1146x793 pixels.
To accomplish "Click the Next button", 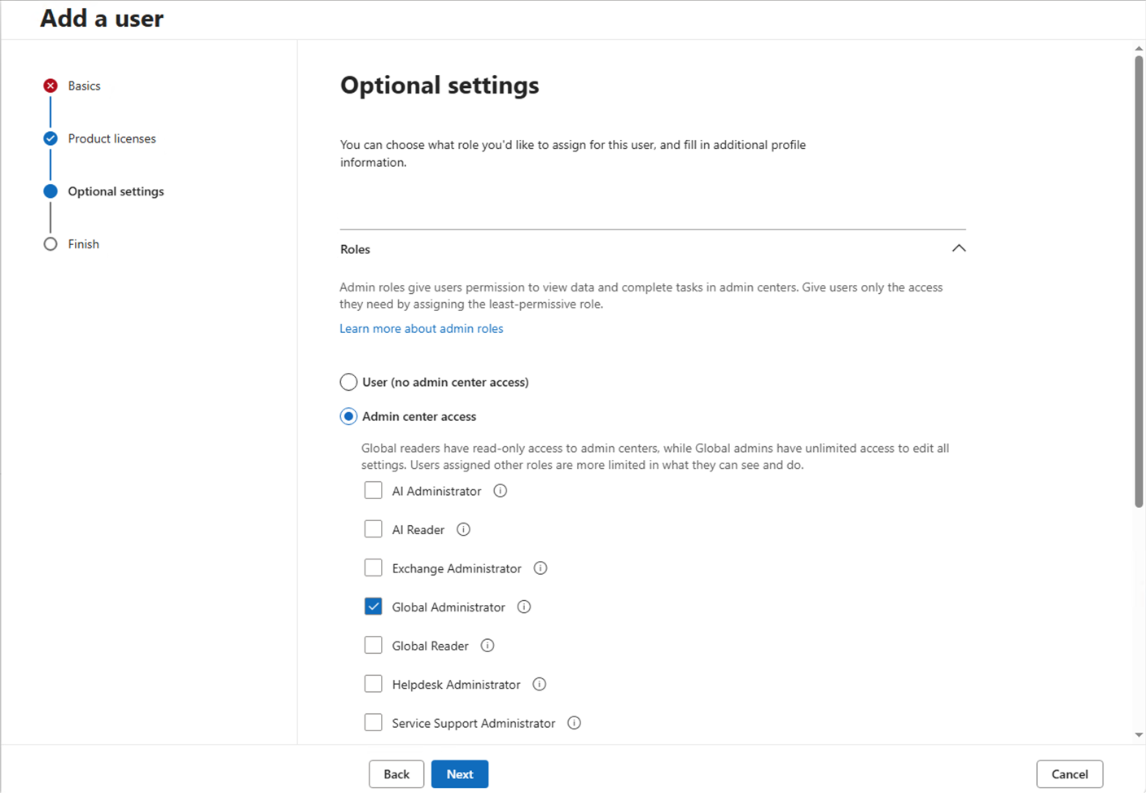I will pos(460,774).
